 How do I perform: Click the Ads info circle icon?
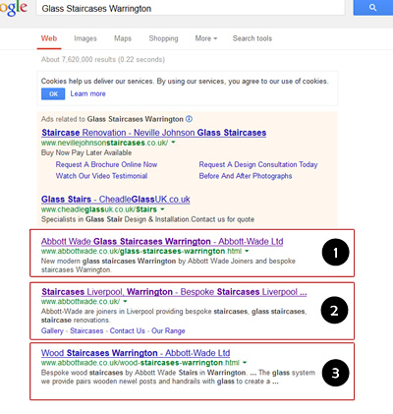click(189, 119)
